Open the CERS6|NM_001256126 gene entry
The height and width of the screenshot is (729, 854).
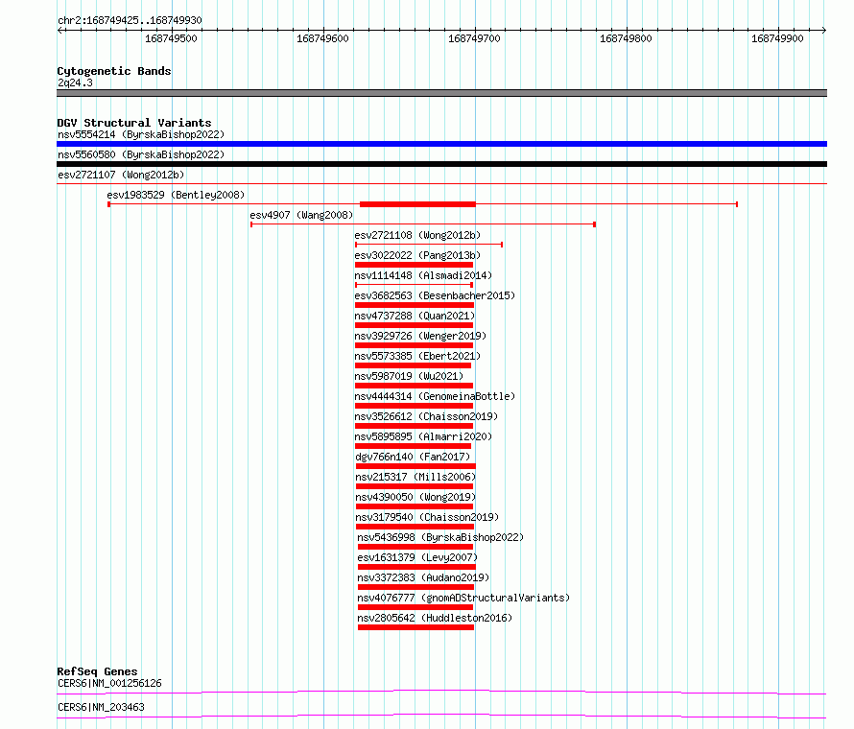pyautogui.click(x=109, y=683)
